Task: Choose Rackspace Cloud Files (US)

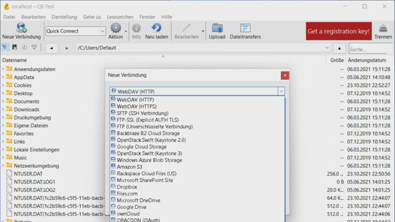Action: 197,173
